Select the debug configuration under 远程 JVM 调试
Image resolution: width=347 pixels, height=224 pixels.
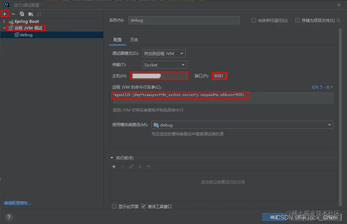pos(26,35)
